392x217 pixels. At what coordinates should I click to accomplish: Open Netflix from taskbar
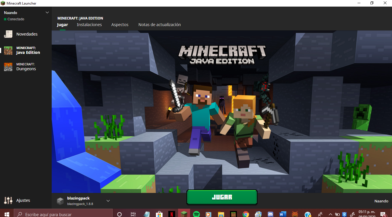coord(171,214)
